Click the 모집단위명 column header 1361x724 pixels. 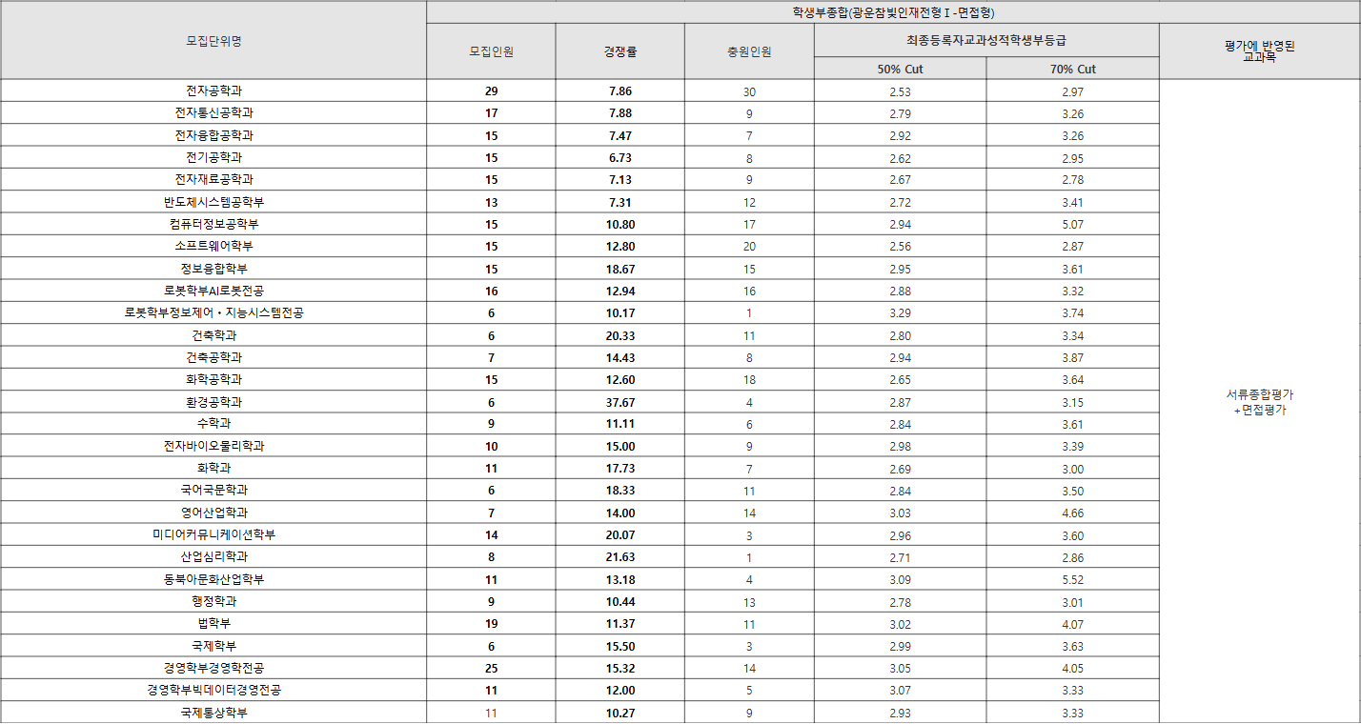coord(213,41)
